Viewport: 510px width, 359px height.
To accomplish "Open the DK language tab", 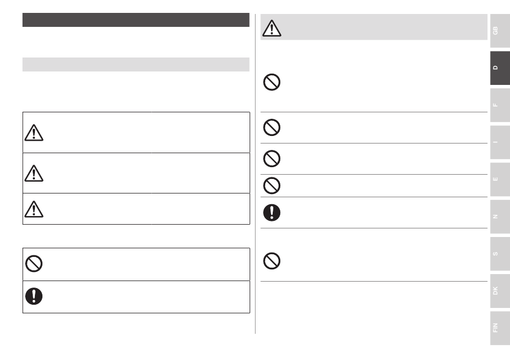I will [500, 291].
